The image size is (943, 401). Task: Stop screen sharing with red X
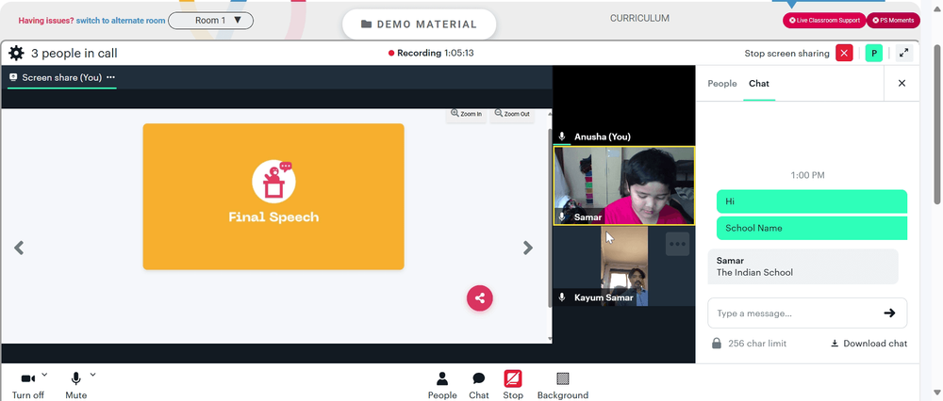pos(844,53)
